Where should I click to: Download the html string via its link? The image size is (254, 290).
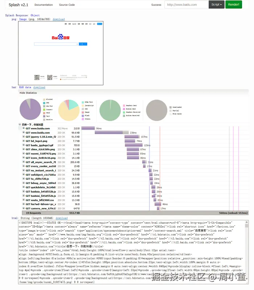pos(62,218)
